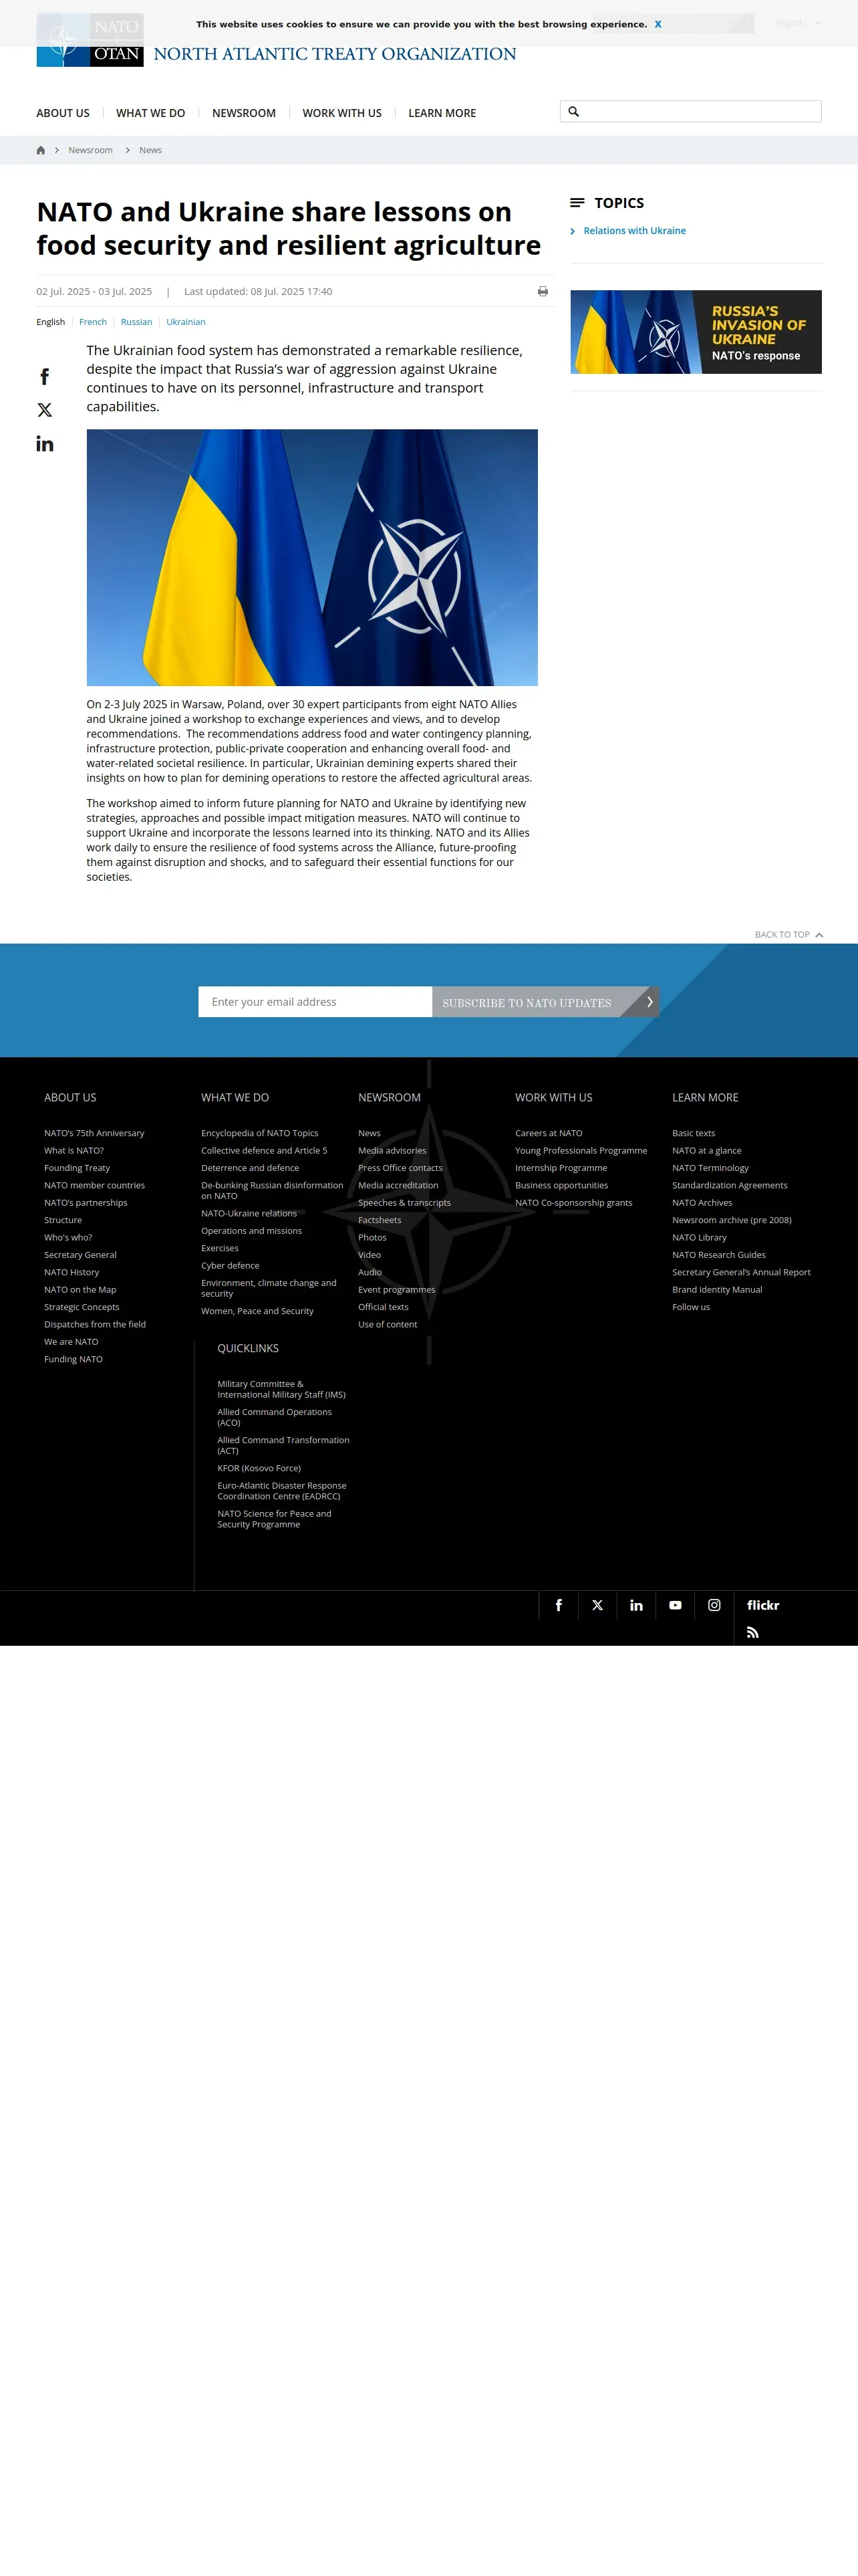Open footer NATO Archives link

702,1203
